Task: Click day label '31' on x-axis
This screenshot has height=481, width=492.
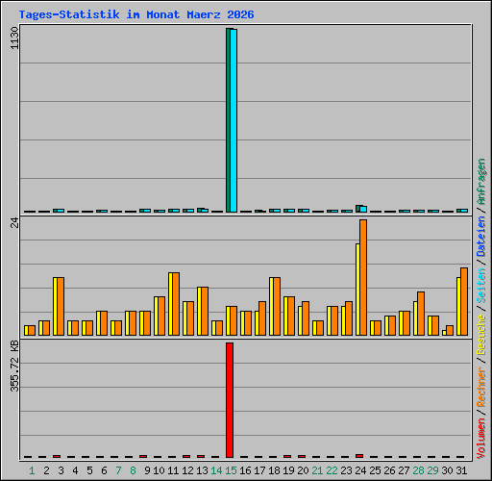Action: pyautogui.click(x=461, y=470)
